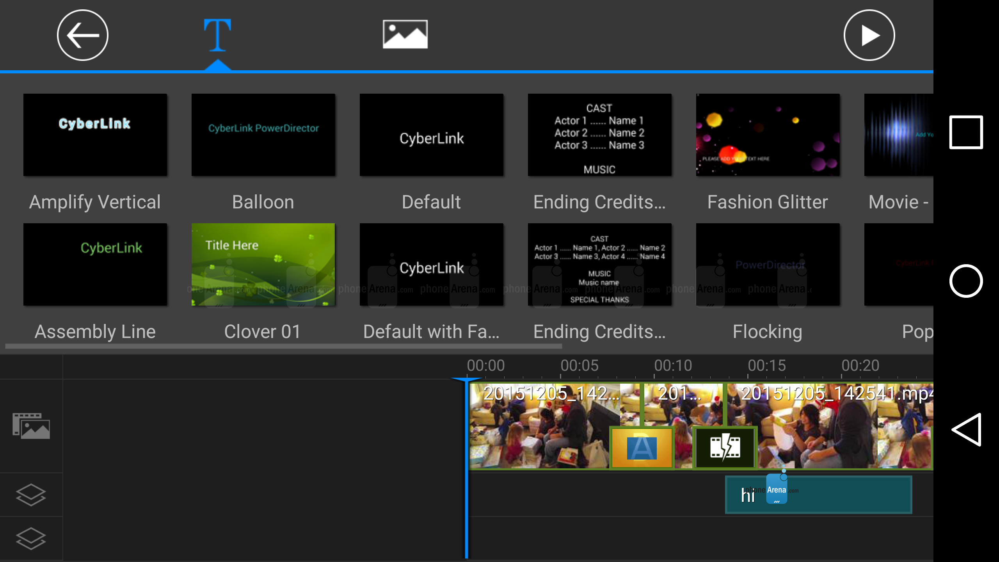This screenshot has width=999, height=562.
Task: Click the template list horizontal scrollbar
Action: tap(284, 346)
